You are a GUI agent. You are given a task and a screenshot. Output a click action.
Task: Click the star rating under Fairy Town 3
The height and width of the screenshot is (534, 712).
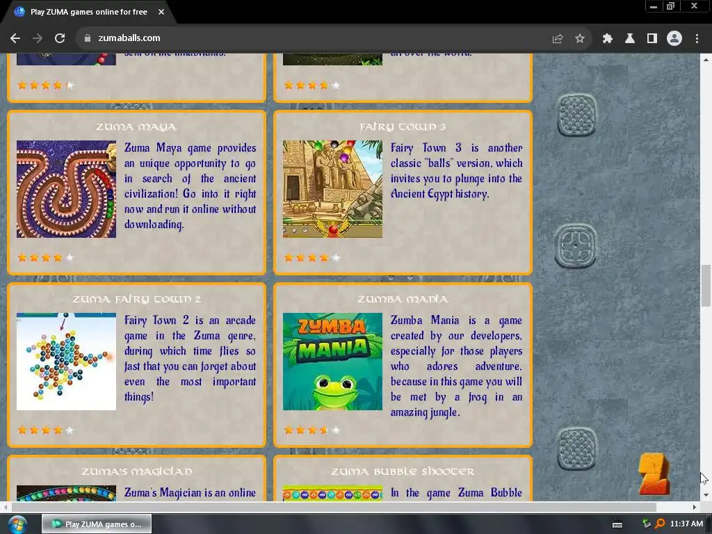311,258
